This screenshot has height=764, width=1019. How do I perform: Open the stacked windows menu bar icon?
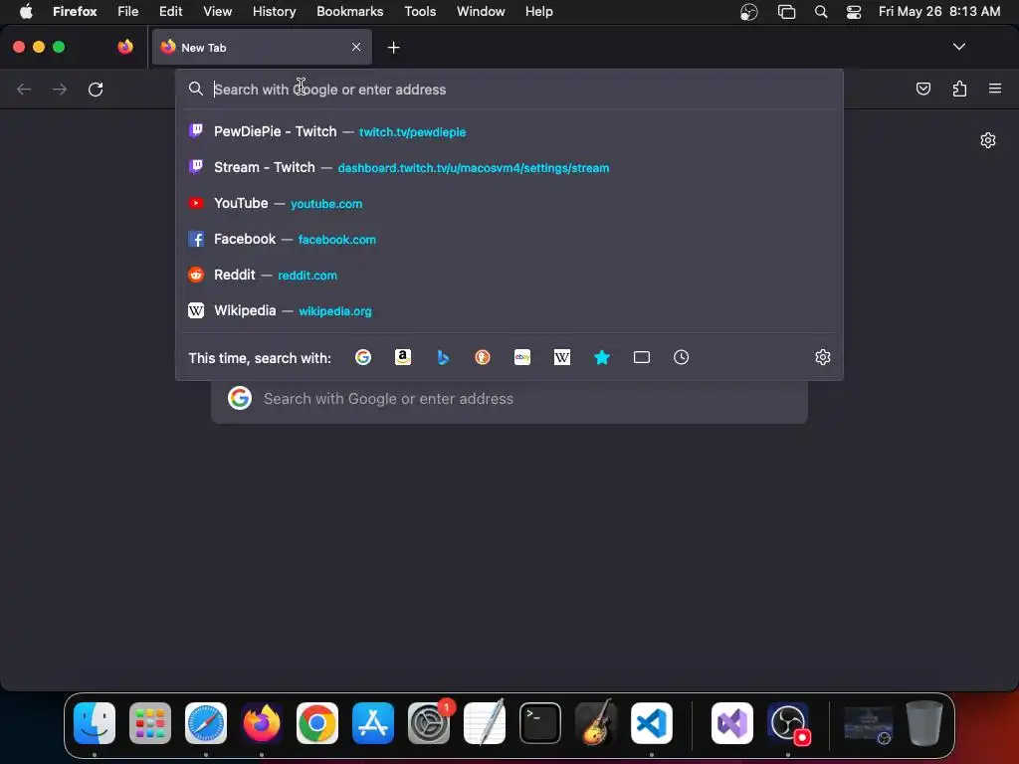[x=786, y=12]
